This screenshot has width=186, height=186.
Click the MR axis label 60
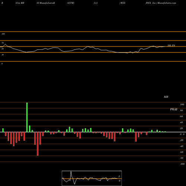click(x=182, y=116)
